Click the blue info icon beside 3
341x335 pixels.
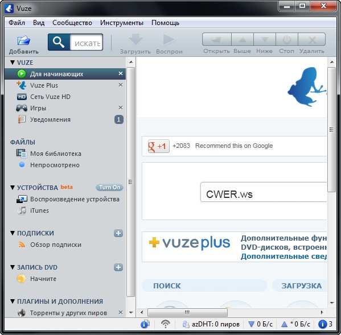tap(323, 324)
